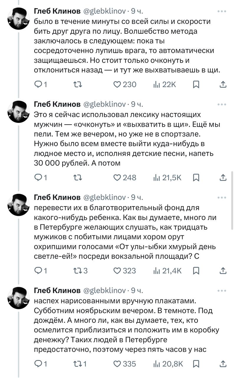Image resolution: width=235 pixels, height=378 pixels.
Task: Bookmark the tweet with 22K views
Action: pos(196,85)
